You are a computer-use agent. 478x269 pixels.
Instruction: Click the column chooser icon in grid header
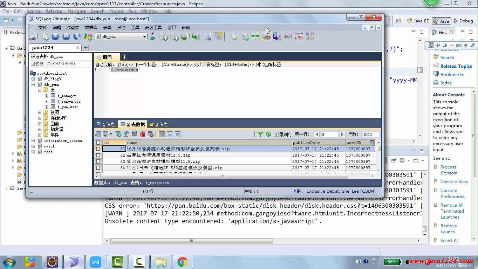pos(373,143)
